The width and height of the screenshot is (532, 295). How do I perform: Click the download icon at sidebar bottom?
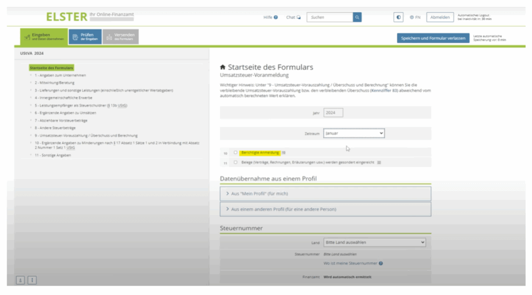(20, 280)
